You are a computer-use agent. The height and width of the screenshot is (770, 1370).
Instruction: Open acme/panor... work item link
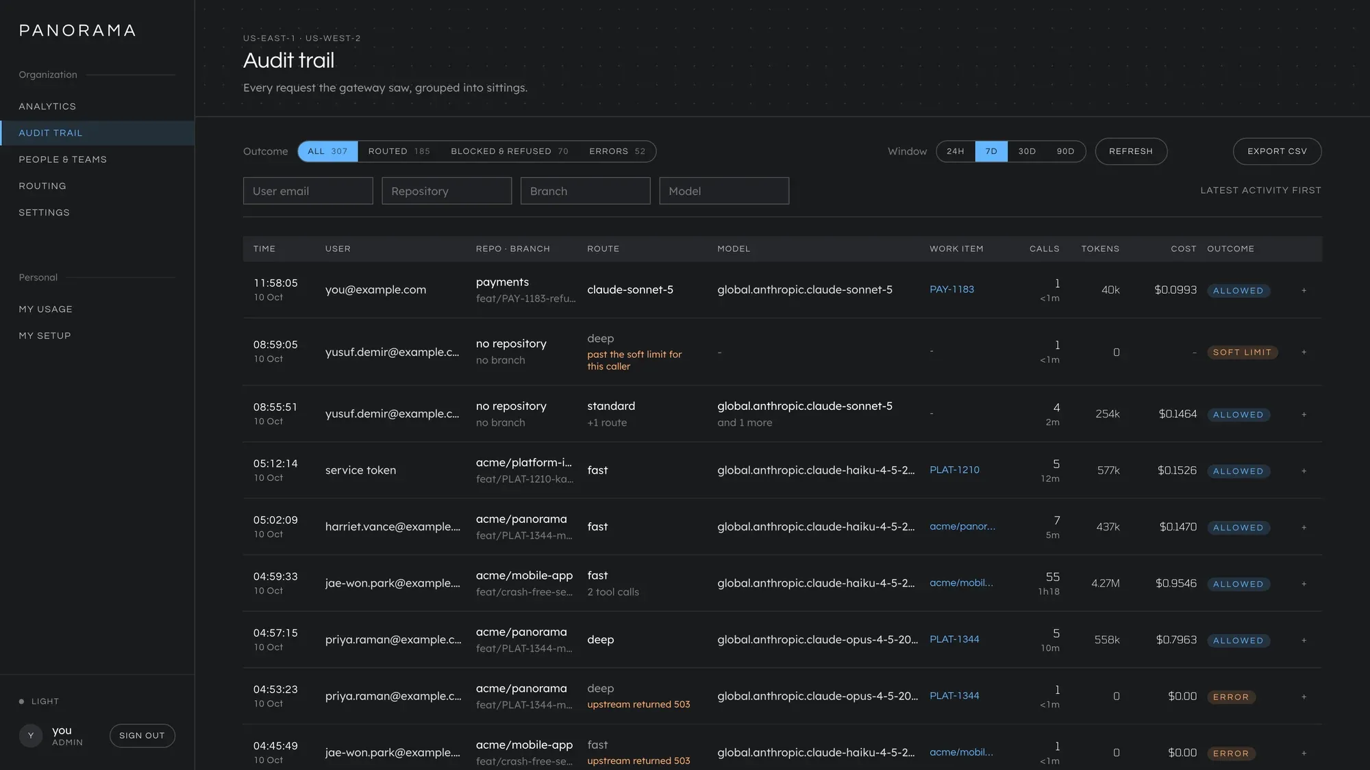pyautogui.click(x=962, y=526)
